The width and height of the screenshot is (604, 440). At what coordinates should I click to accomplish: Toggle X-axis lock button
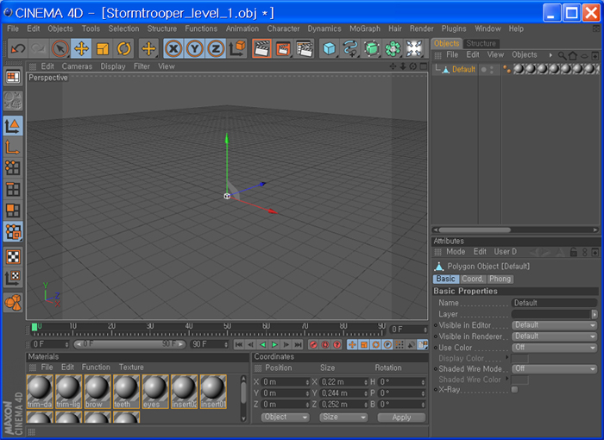[173, 49]
